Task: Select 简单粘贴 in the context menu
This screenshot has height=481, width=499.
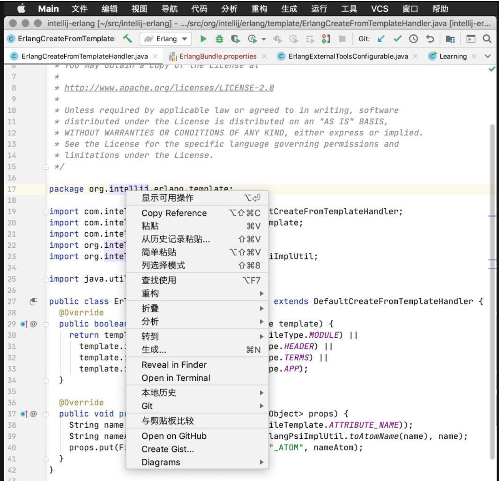Action: [x=197, y=252]
